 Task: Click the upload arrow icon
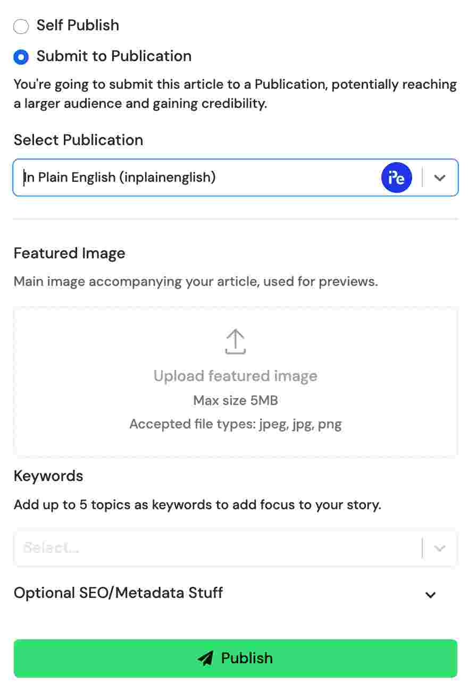pos(235,341)
